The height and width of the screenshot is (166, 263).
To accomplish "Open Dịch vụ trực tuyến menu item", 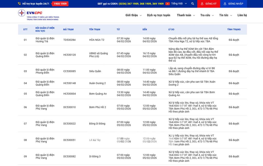I will tap(158, 15).
